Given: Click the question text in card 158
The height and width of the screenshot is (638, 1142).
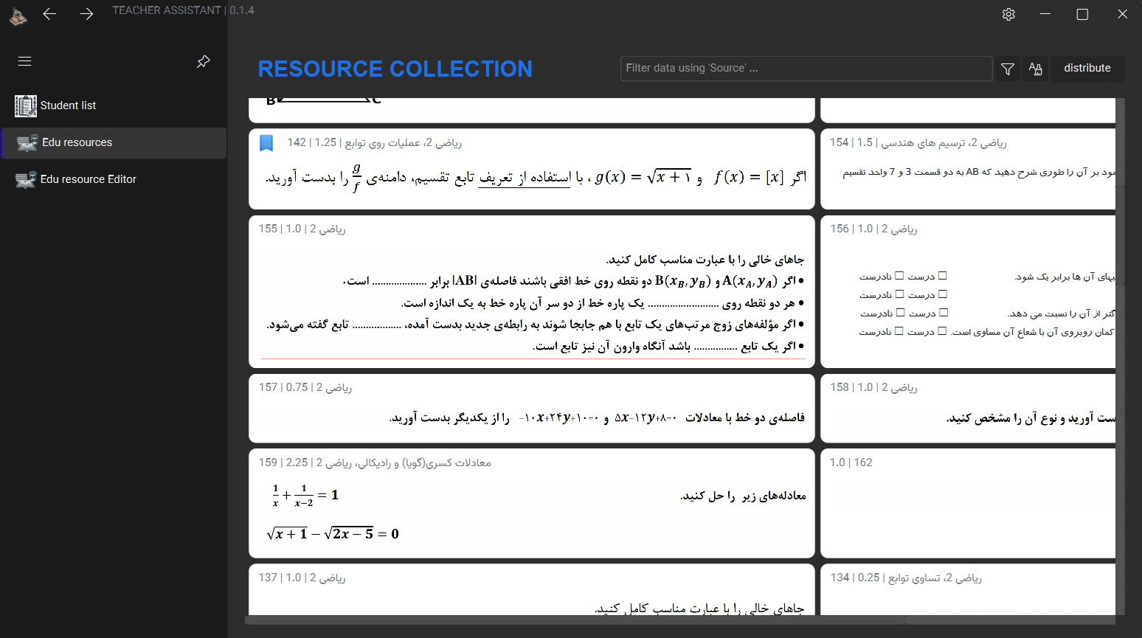Looking at the screenshot, I should click(1031, 418).
